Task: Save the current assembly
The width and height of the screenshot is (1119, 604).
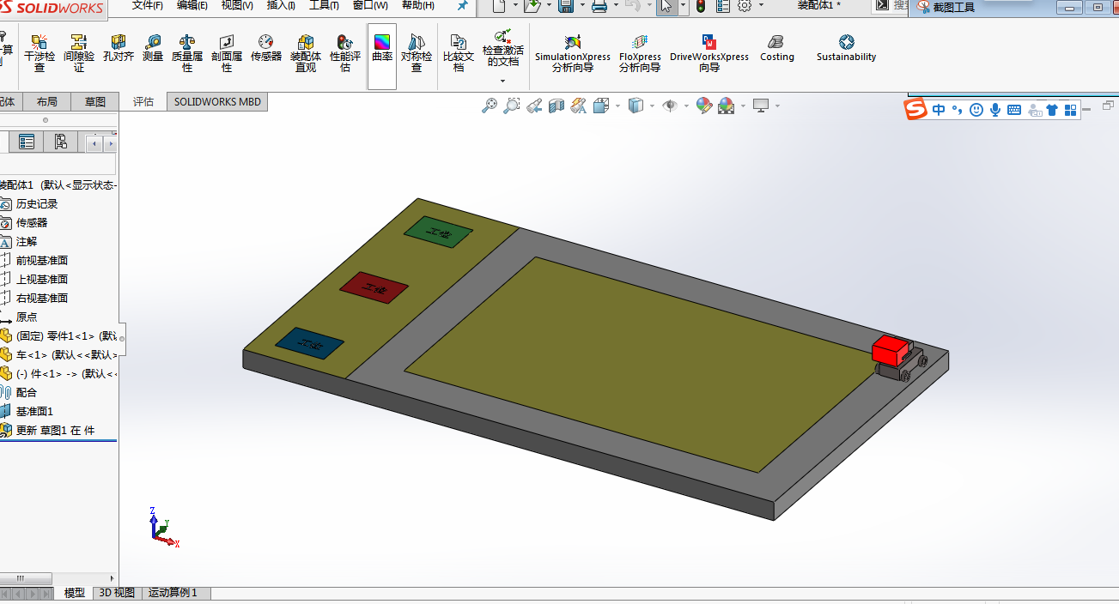Action: [x=566, y=6]
